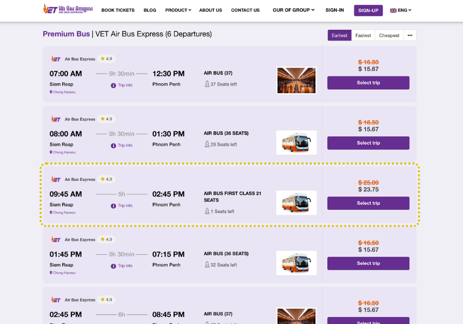Open the Blog menu item
463x324 pixels.
click(150, 10)
